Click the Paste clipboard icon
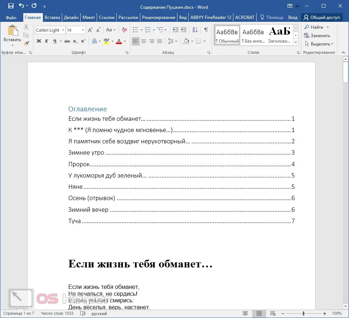The image size is (349, 318). [12, 30]
